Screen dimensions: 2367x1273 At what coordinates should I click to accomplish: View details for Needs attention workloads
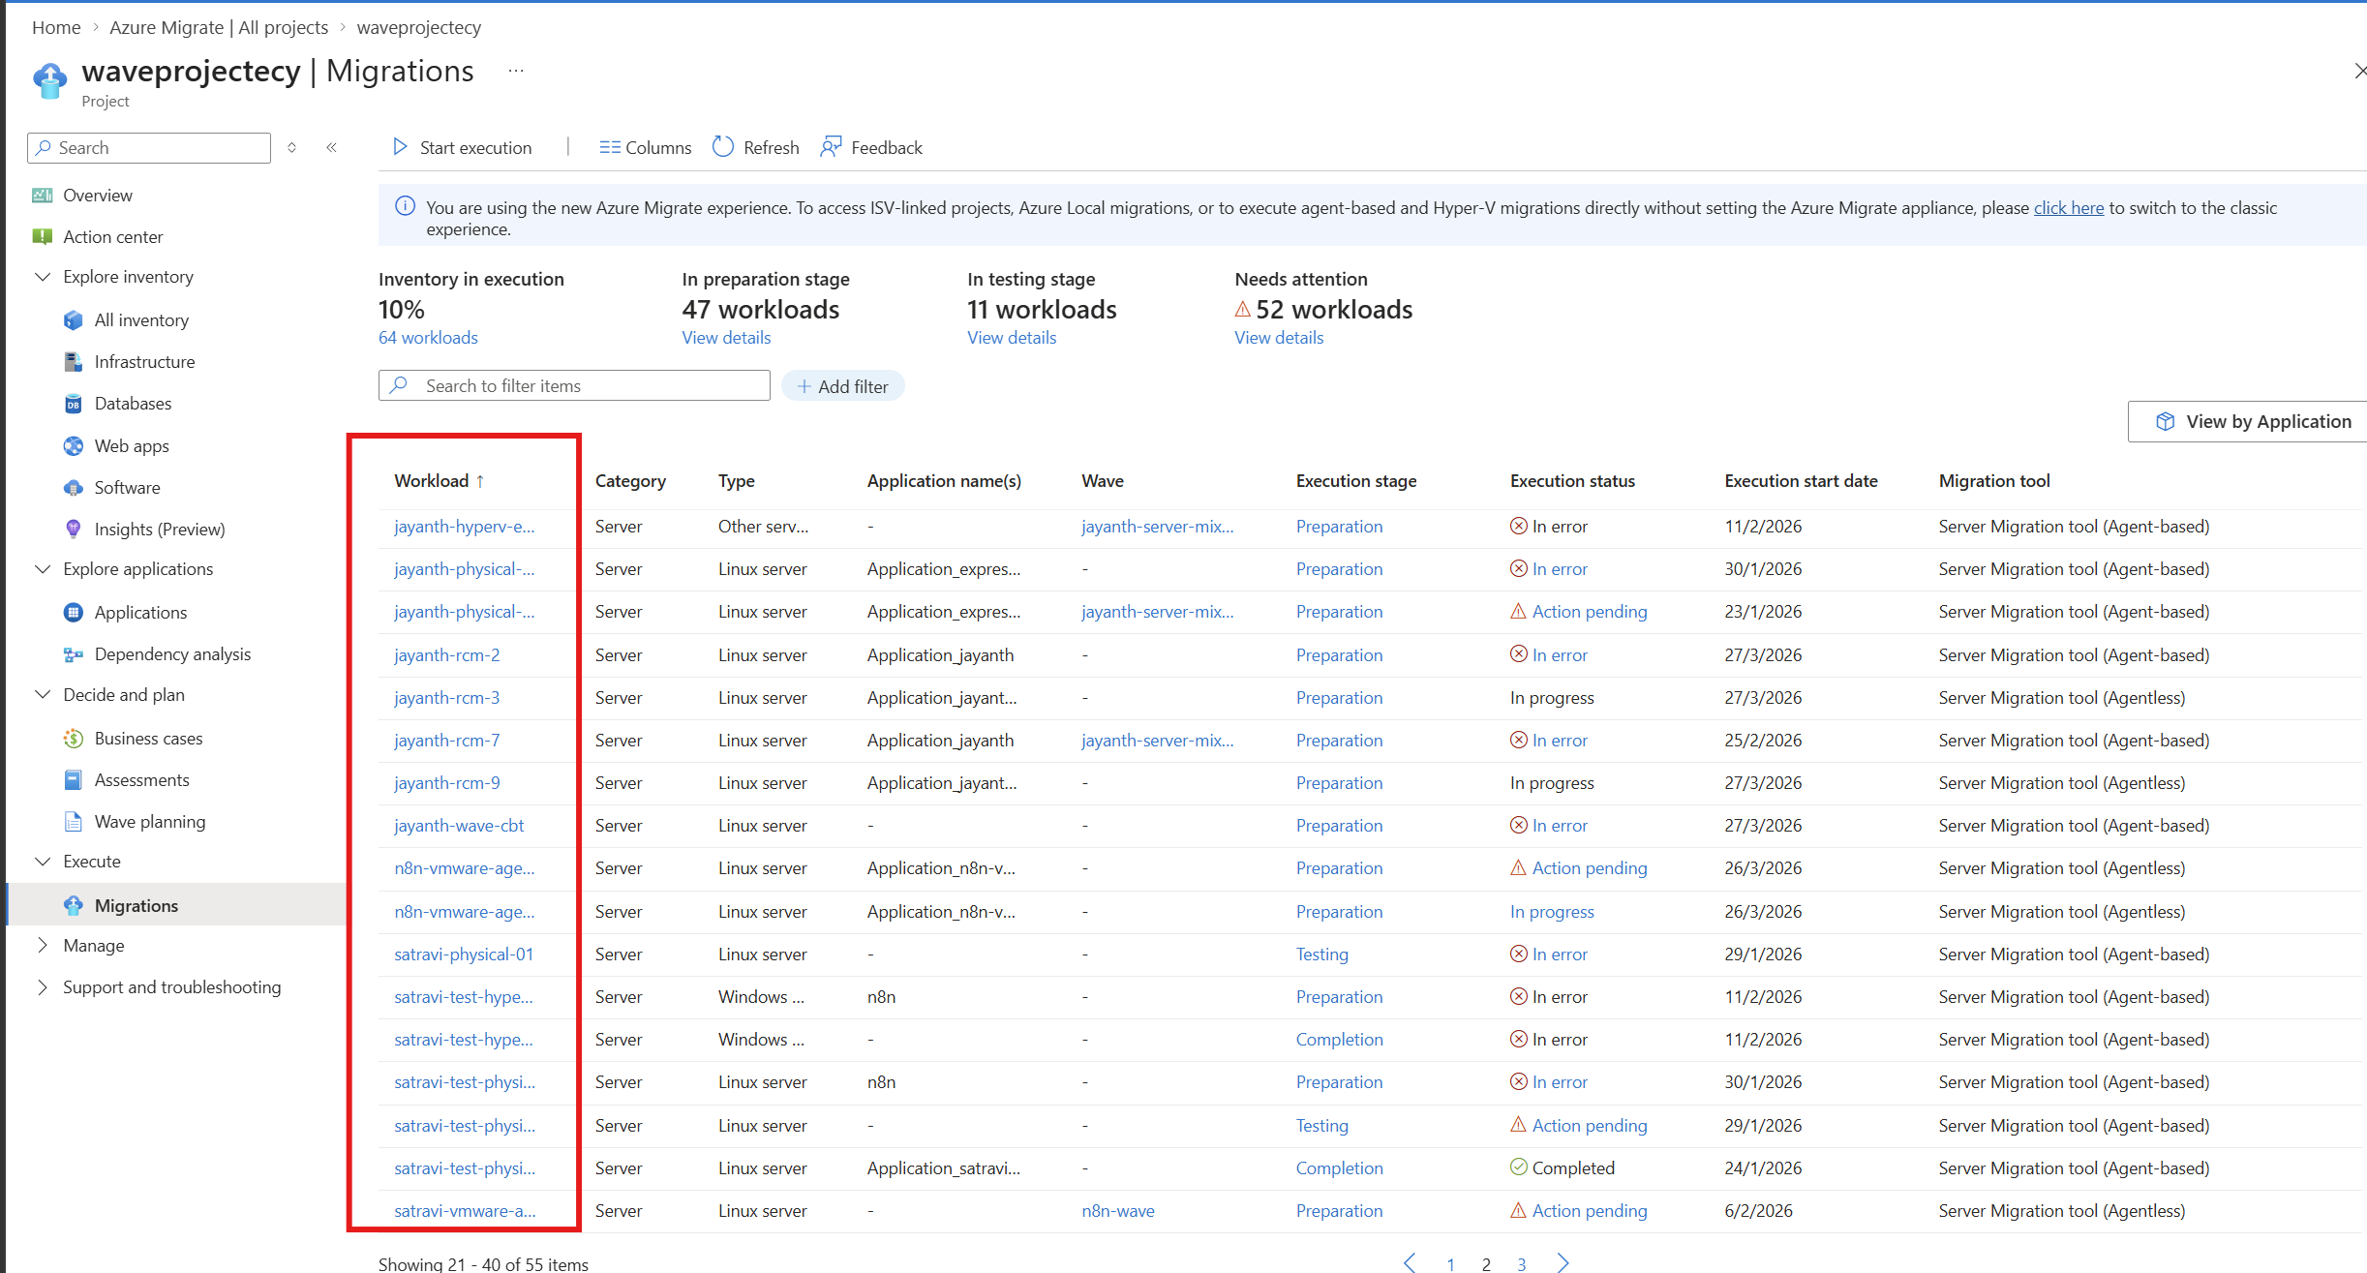[1279, 338]
